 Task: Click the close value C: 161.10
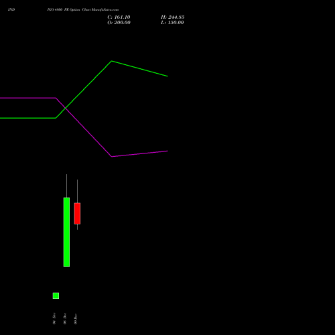tap(119, 17)
